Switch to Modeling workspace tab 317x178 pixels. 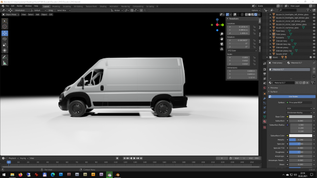[56, 6]
